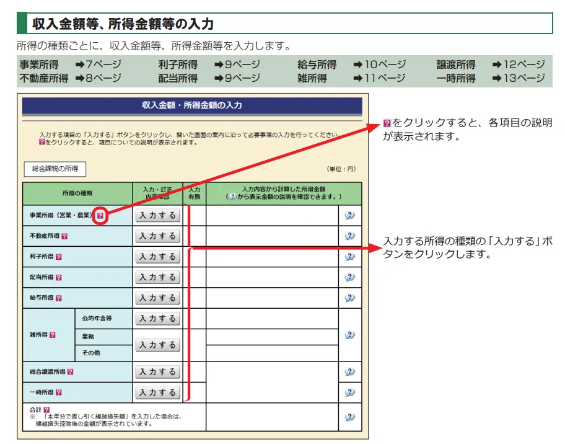This screenshot has width=565, height=444.
Task: Open the blue amount explanation icon for 事業所得
Action: tap(351, 215)
